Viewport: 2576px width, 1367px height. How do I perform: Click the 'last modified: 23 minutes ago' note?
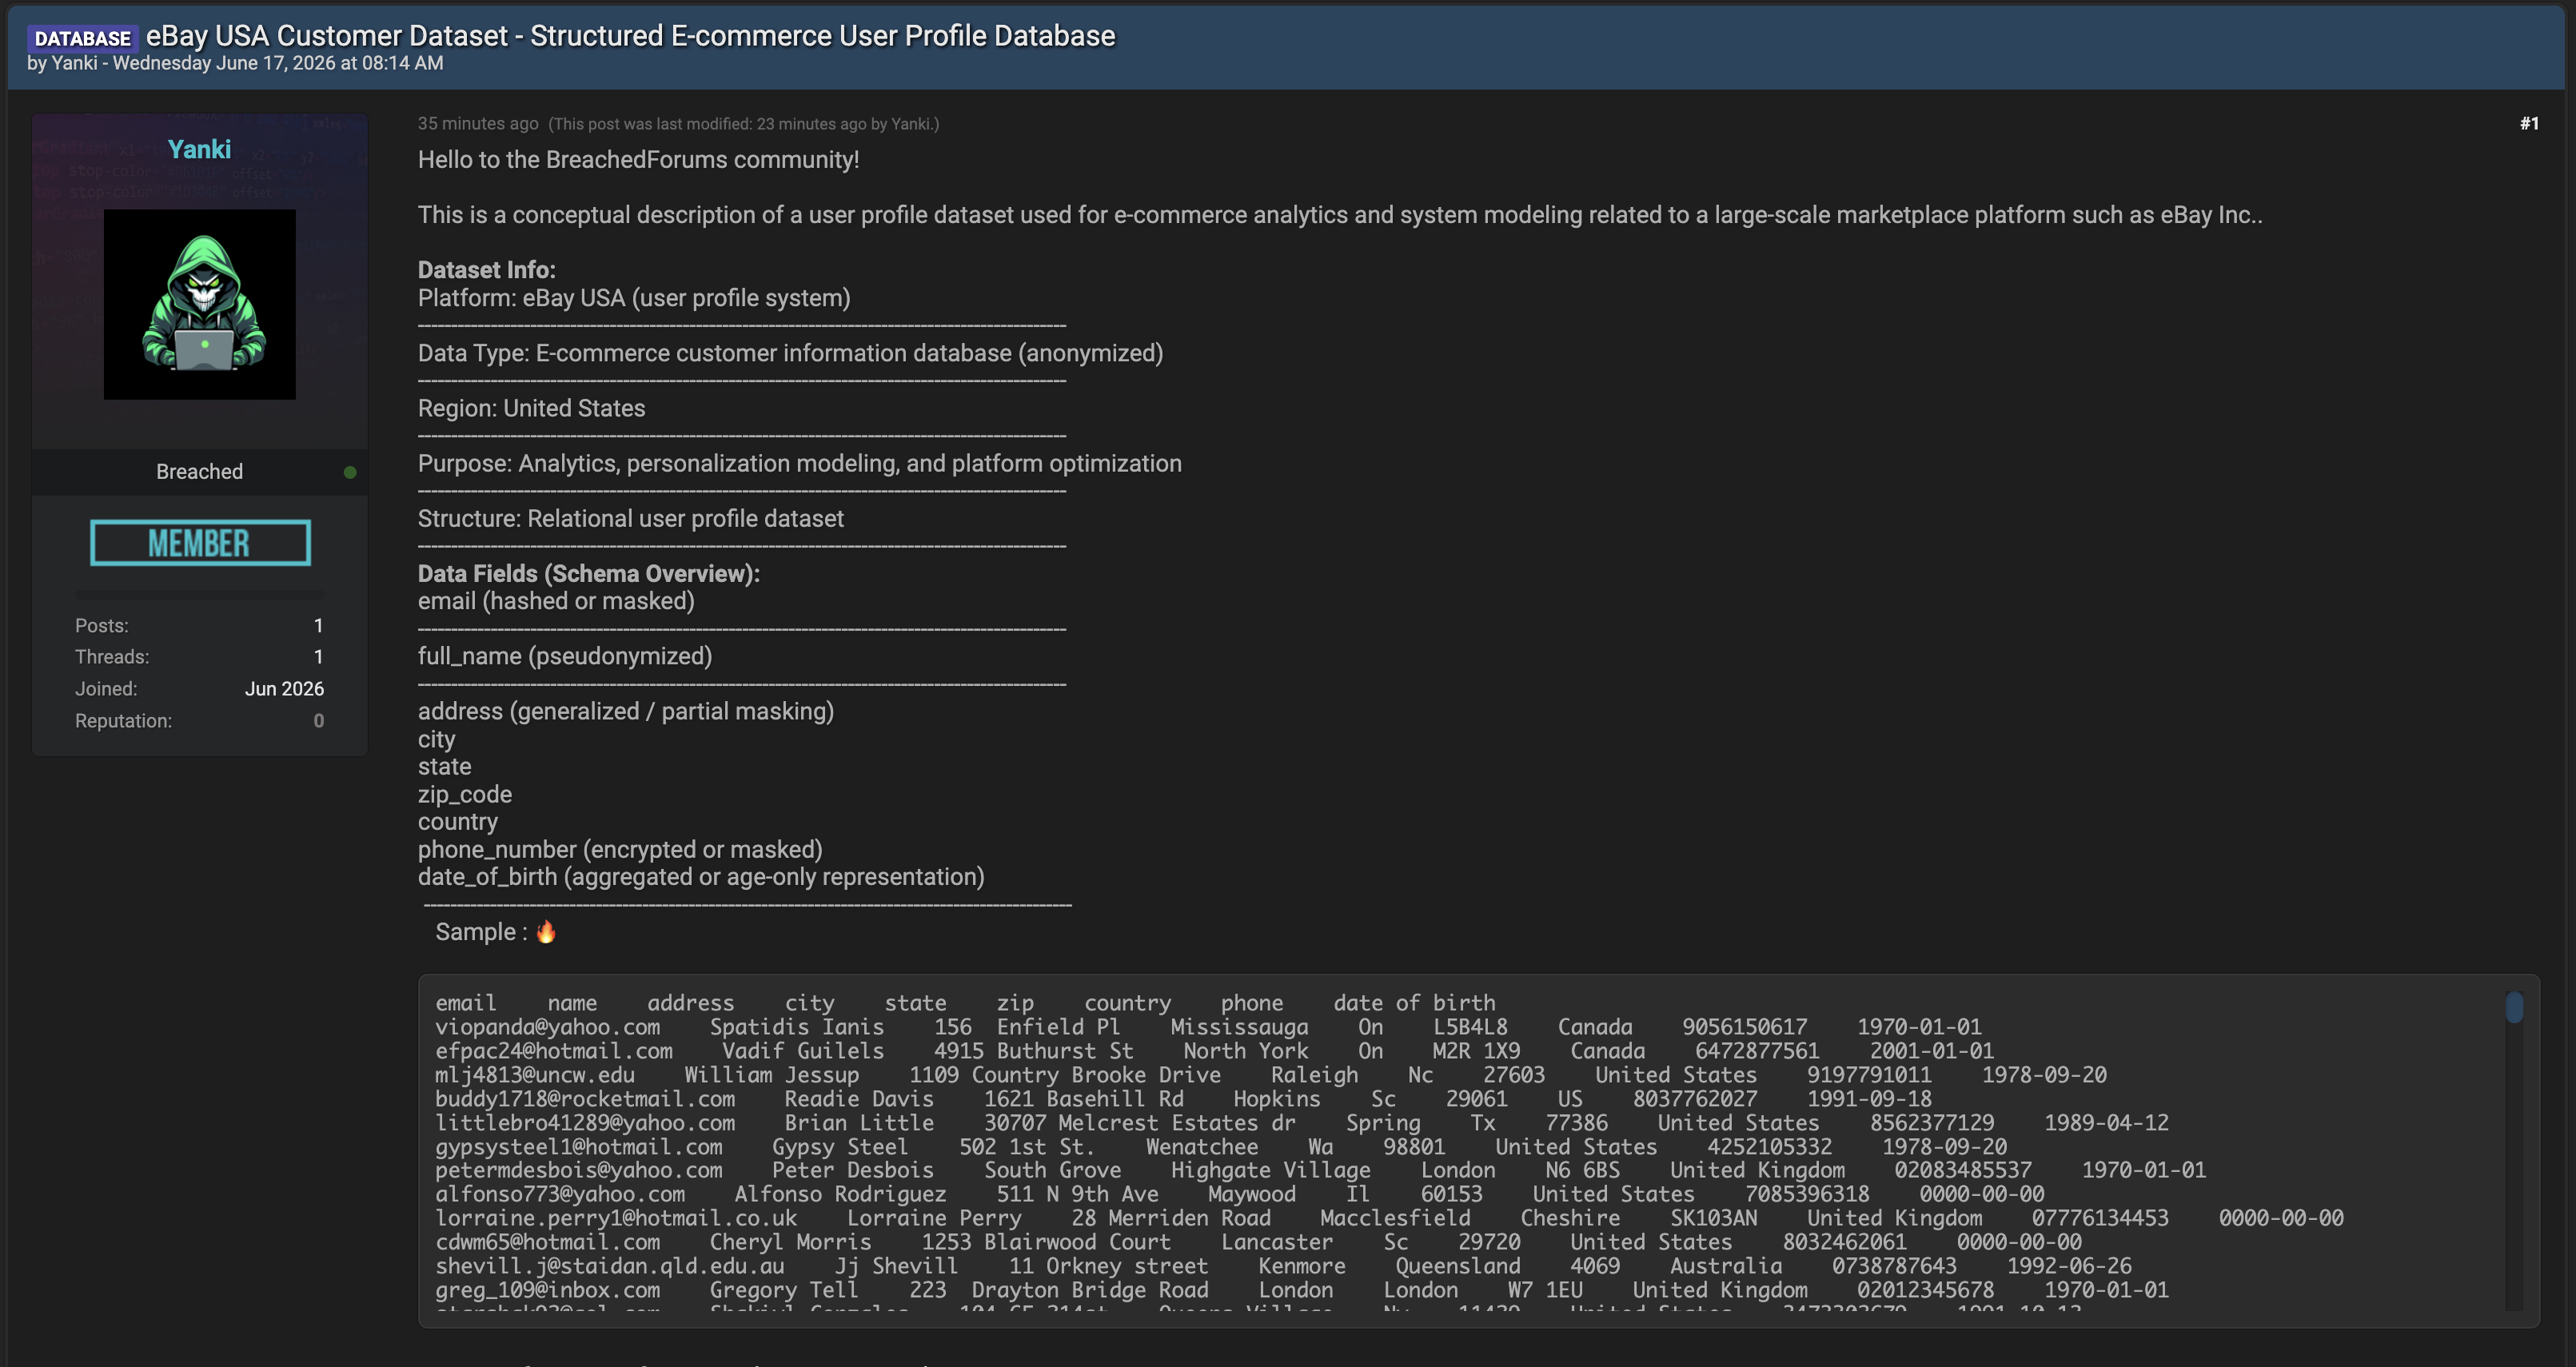[743, 124]
